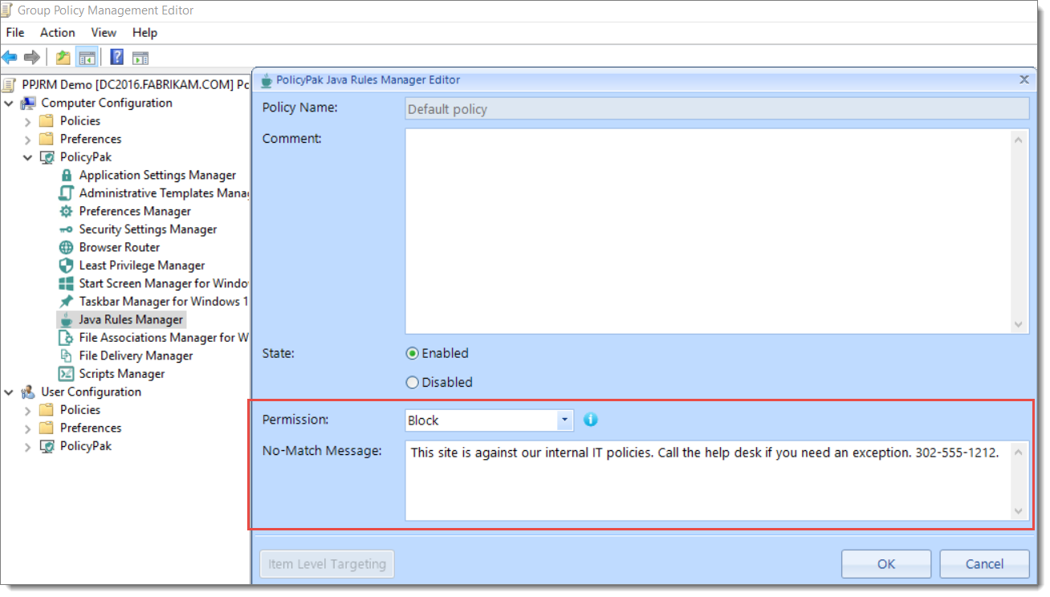Select the Disabled state radio button

[413, 383]
